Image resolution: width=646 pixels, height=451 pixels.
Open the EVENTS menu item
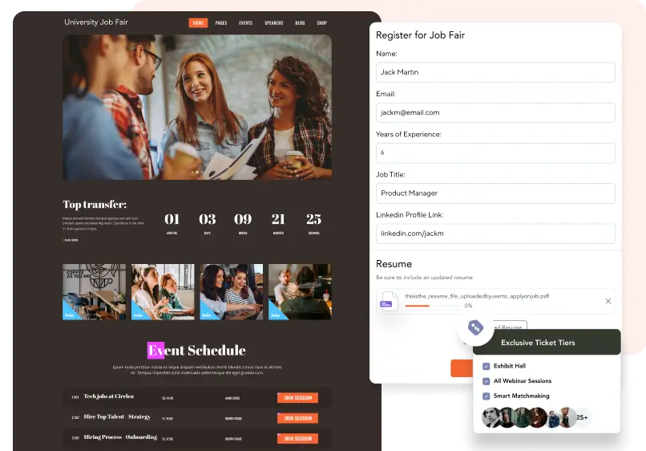click(x=245, y=23)
